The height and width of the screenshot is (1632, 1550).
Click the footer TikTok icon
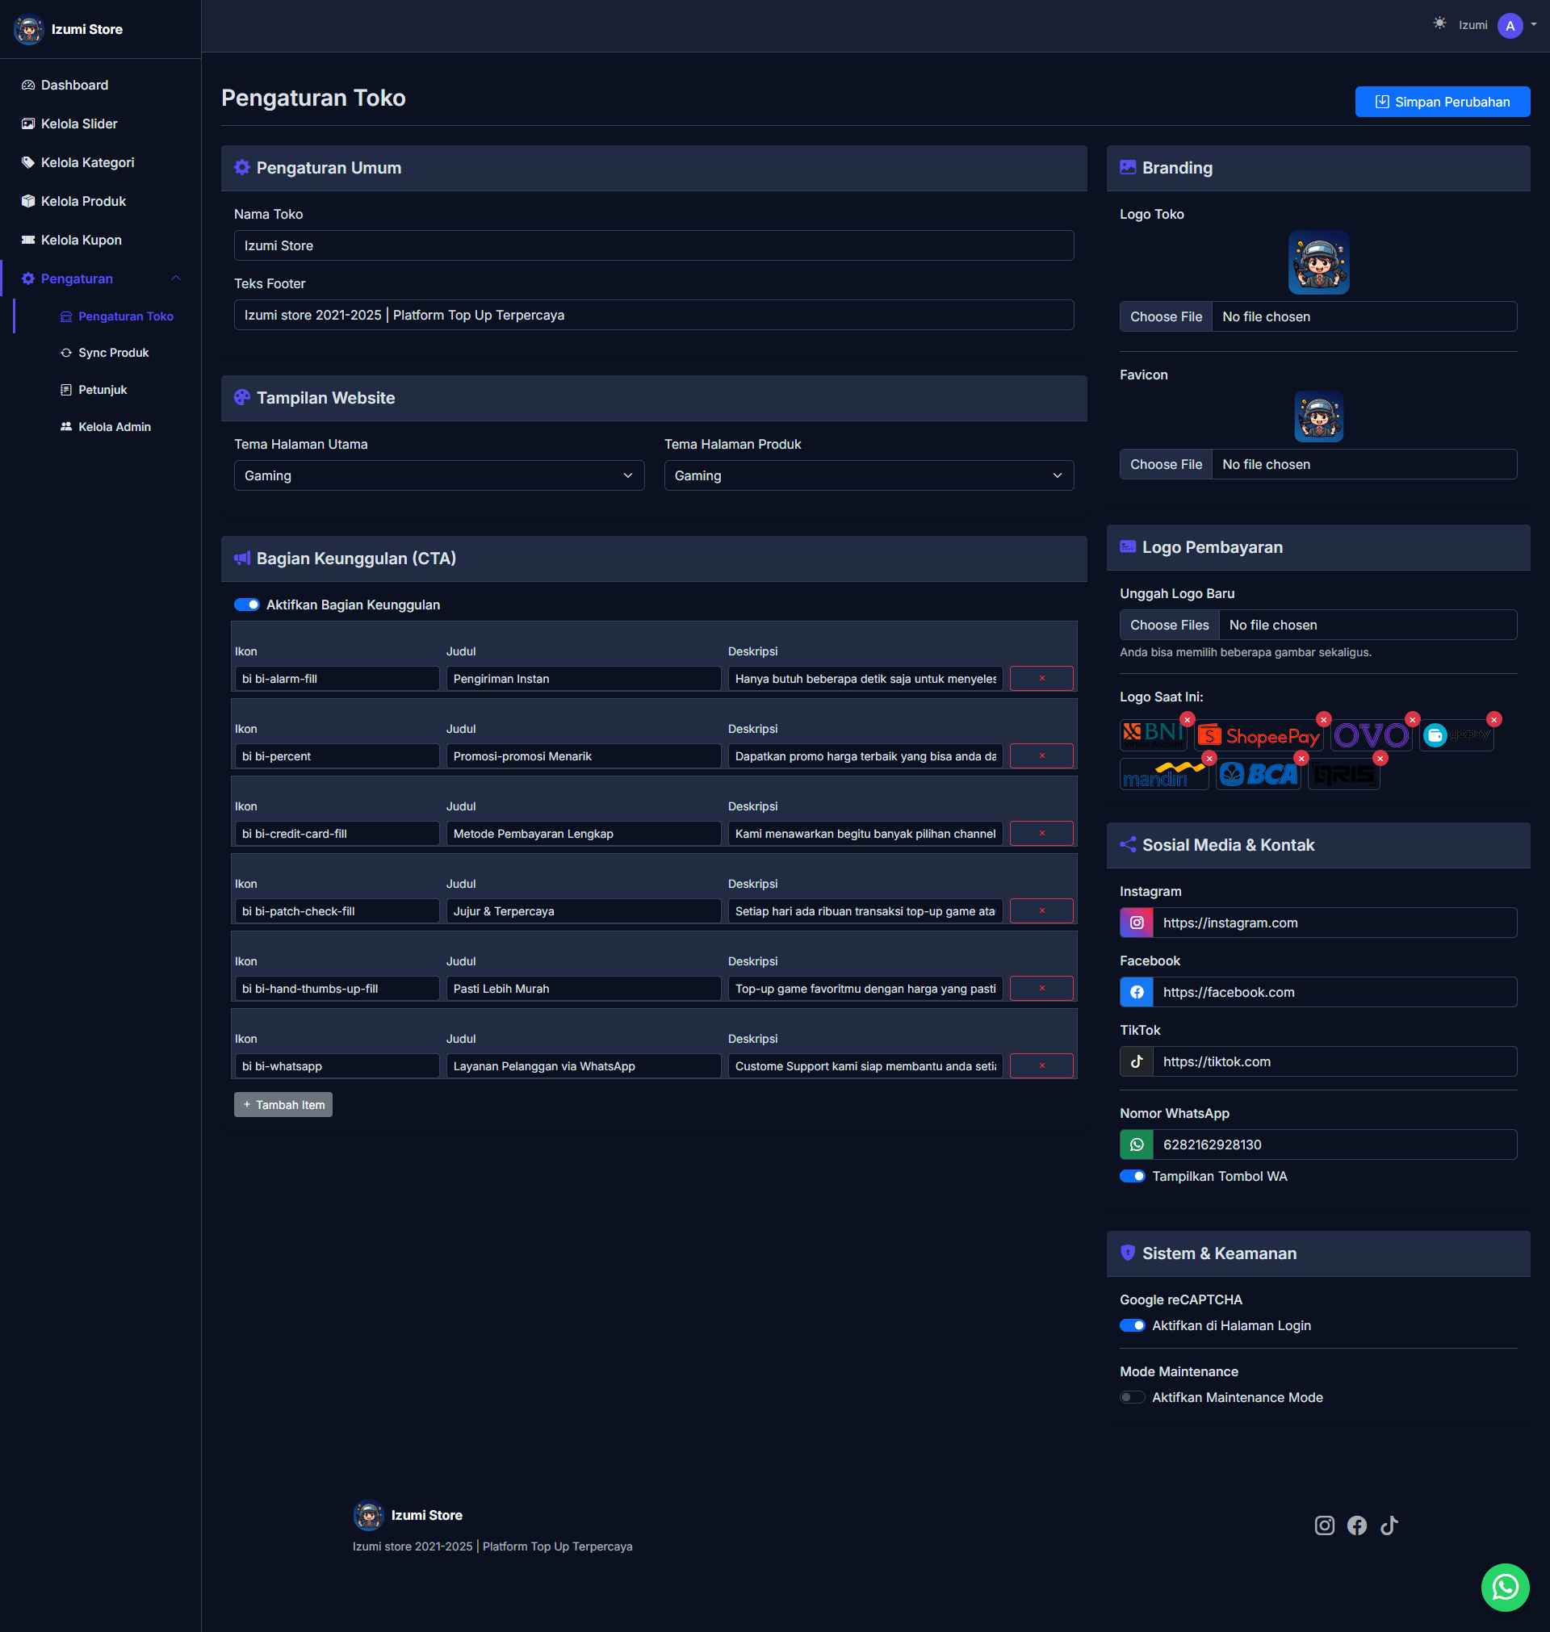pyautogui.click(x=1389, y=1525)
